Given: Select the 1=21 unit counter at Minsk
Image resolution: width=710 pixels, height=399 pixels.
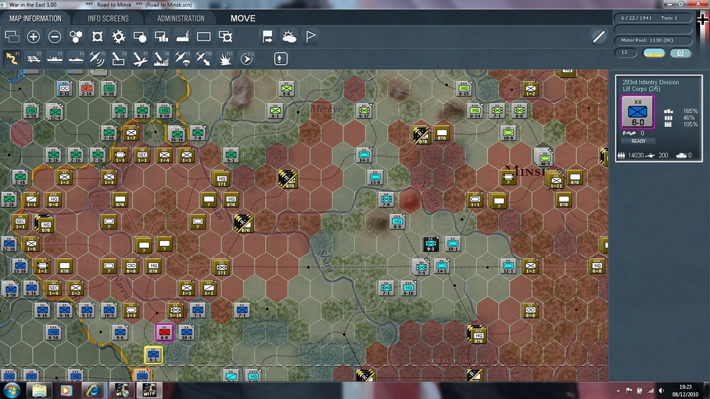Looking at the screenshot, I should [555, 179].
